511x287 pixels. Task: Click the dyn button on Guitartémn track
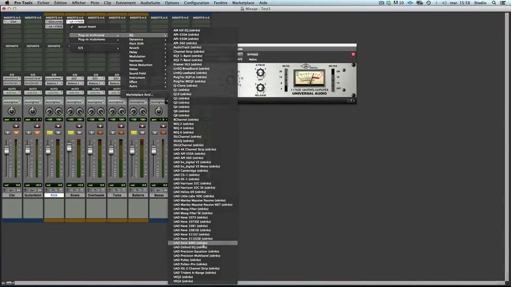(32, 190)
